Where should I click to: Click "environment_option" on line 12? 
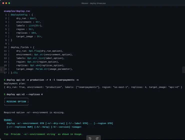point(58,54)
